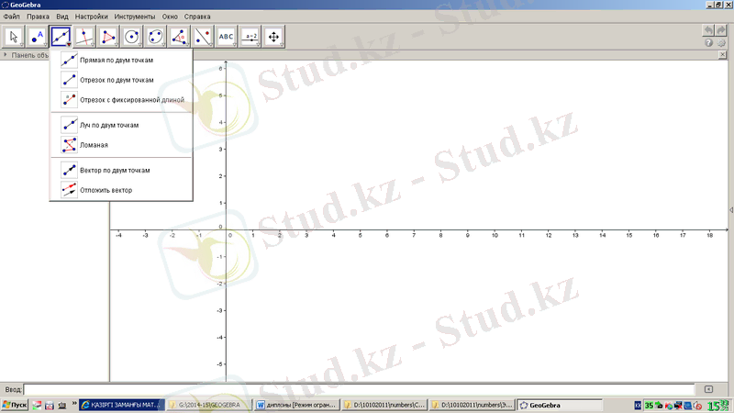734x413 pixels.
Task: Open the Окно menu
Action: [170, 17]
